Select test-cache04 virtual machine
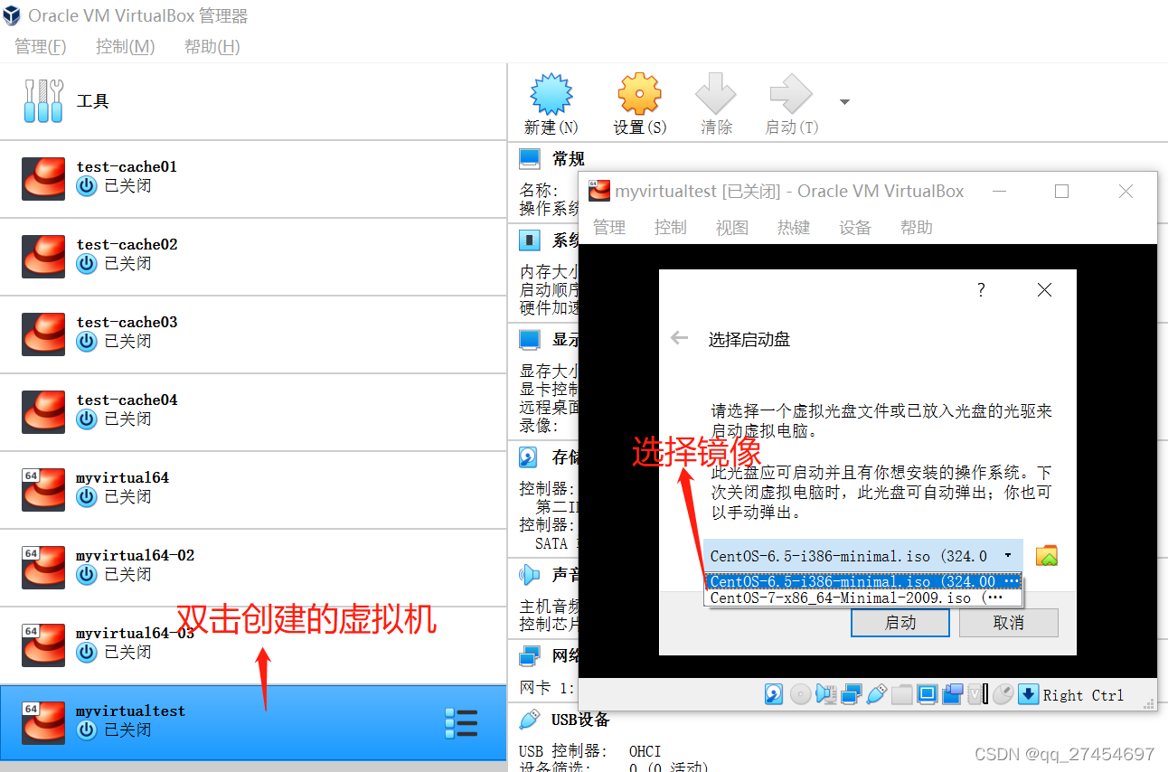This screenshot has width=1168, height=772. [253, 412]
